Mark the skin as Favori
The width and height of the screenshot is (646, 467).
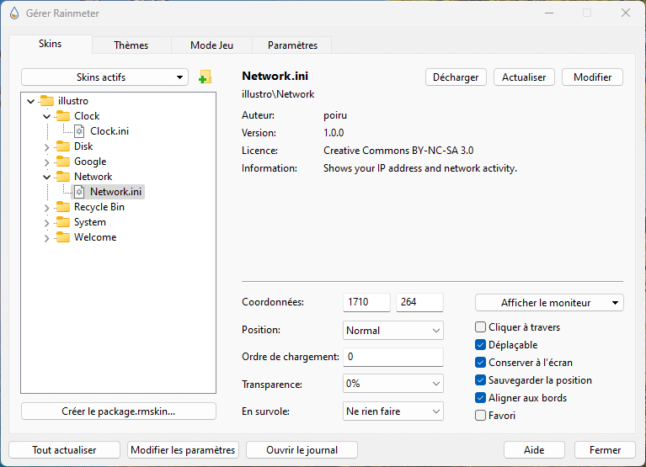[481, 416]
